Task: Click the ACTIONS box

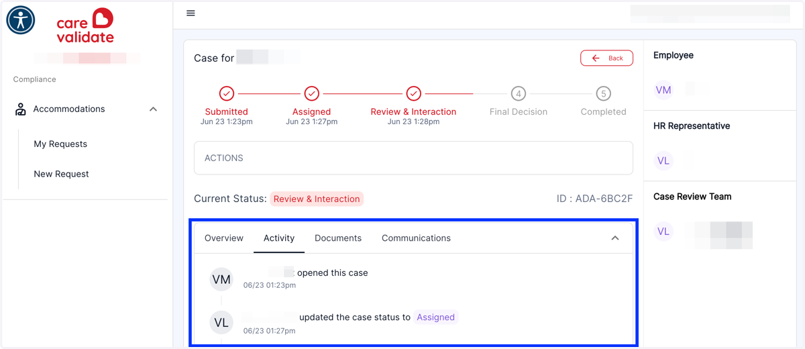Action: pos(413,158)
